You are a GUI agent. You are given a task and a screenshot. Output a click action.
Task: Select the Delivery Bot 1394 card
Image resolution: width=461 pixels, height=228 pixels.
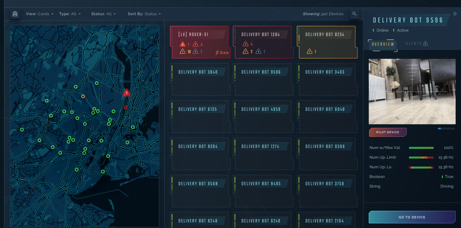click(x=263, y=42)
